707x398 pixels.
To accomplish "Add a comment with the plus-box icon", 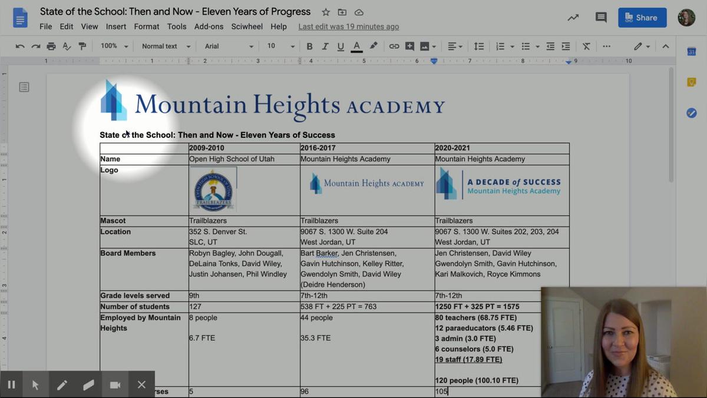I will tap(409, 46).
